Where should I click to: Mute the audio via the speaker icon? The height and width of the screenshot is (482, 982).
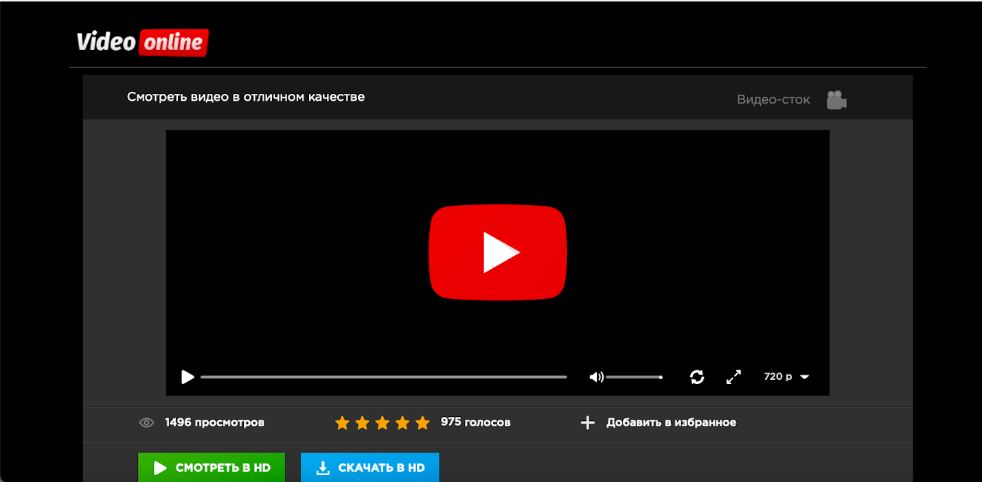[596, 377]
